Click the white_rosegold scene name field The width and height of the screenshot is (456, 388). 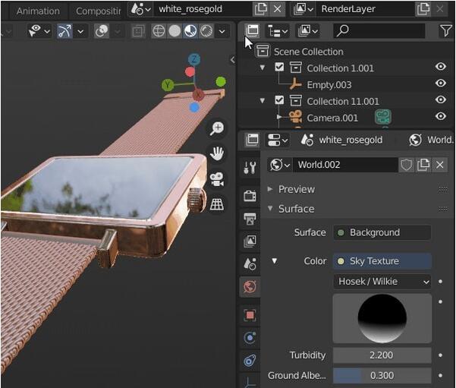pos(203,9)
